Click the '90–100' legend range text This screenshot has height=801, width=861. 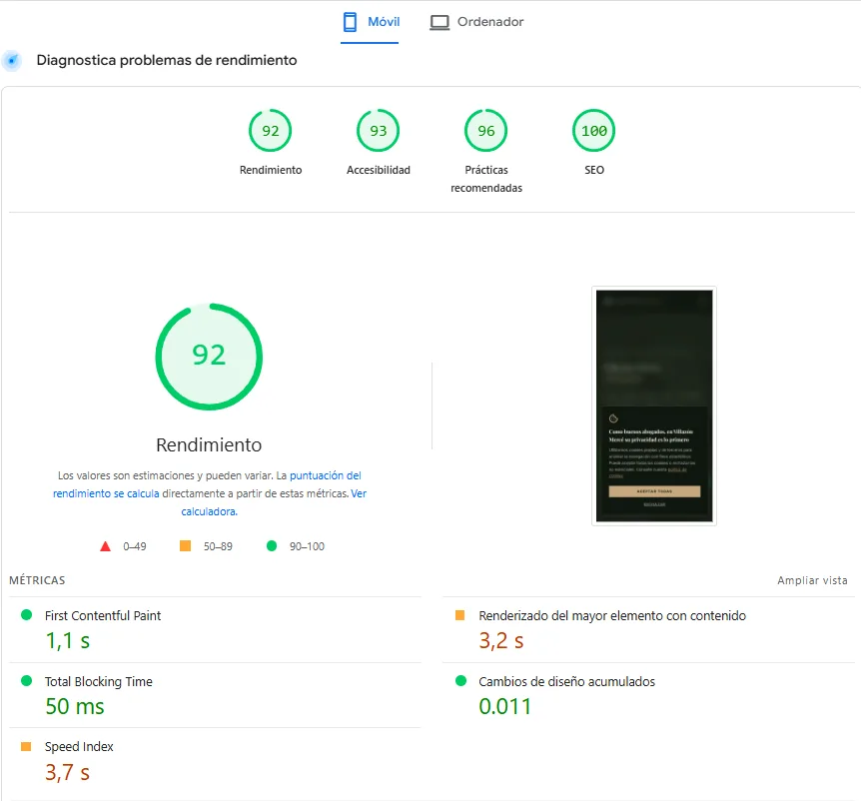[x=307, y=546]
